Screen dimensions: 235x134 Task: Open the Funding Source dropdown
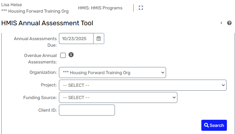point(118,97)
